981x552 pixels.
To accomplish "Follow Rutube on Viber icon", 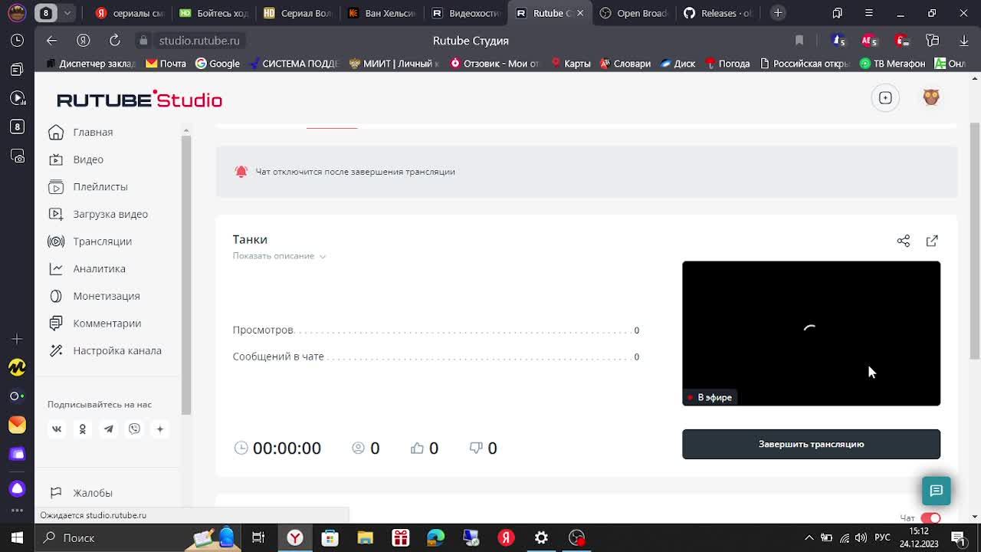I will 135,429.
